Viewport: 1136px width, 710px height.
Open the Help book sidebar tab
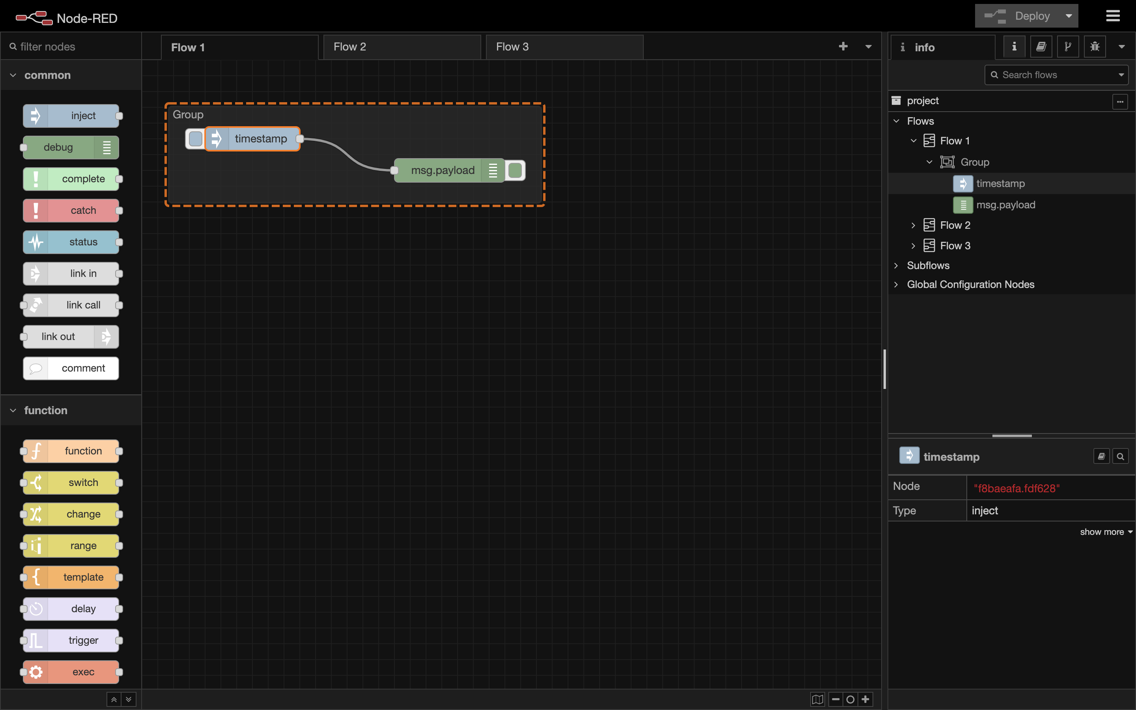(1041, 47)
